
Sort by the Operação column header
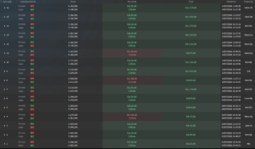[7, 2]
